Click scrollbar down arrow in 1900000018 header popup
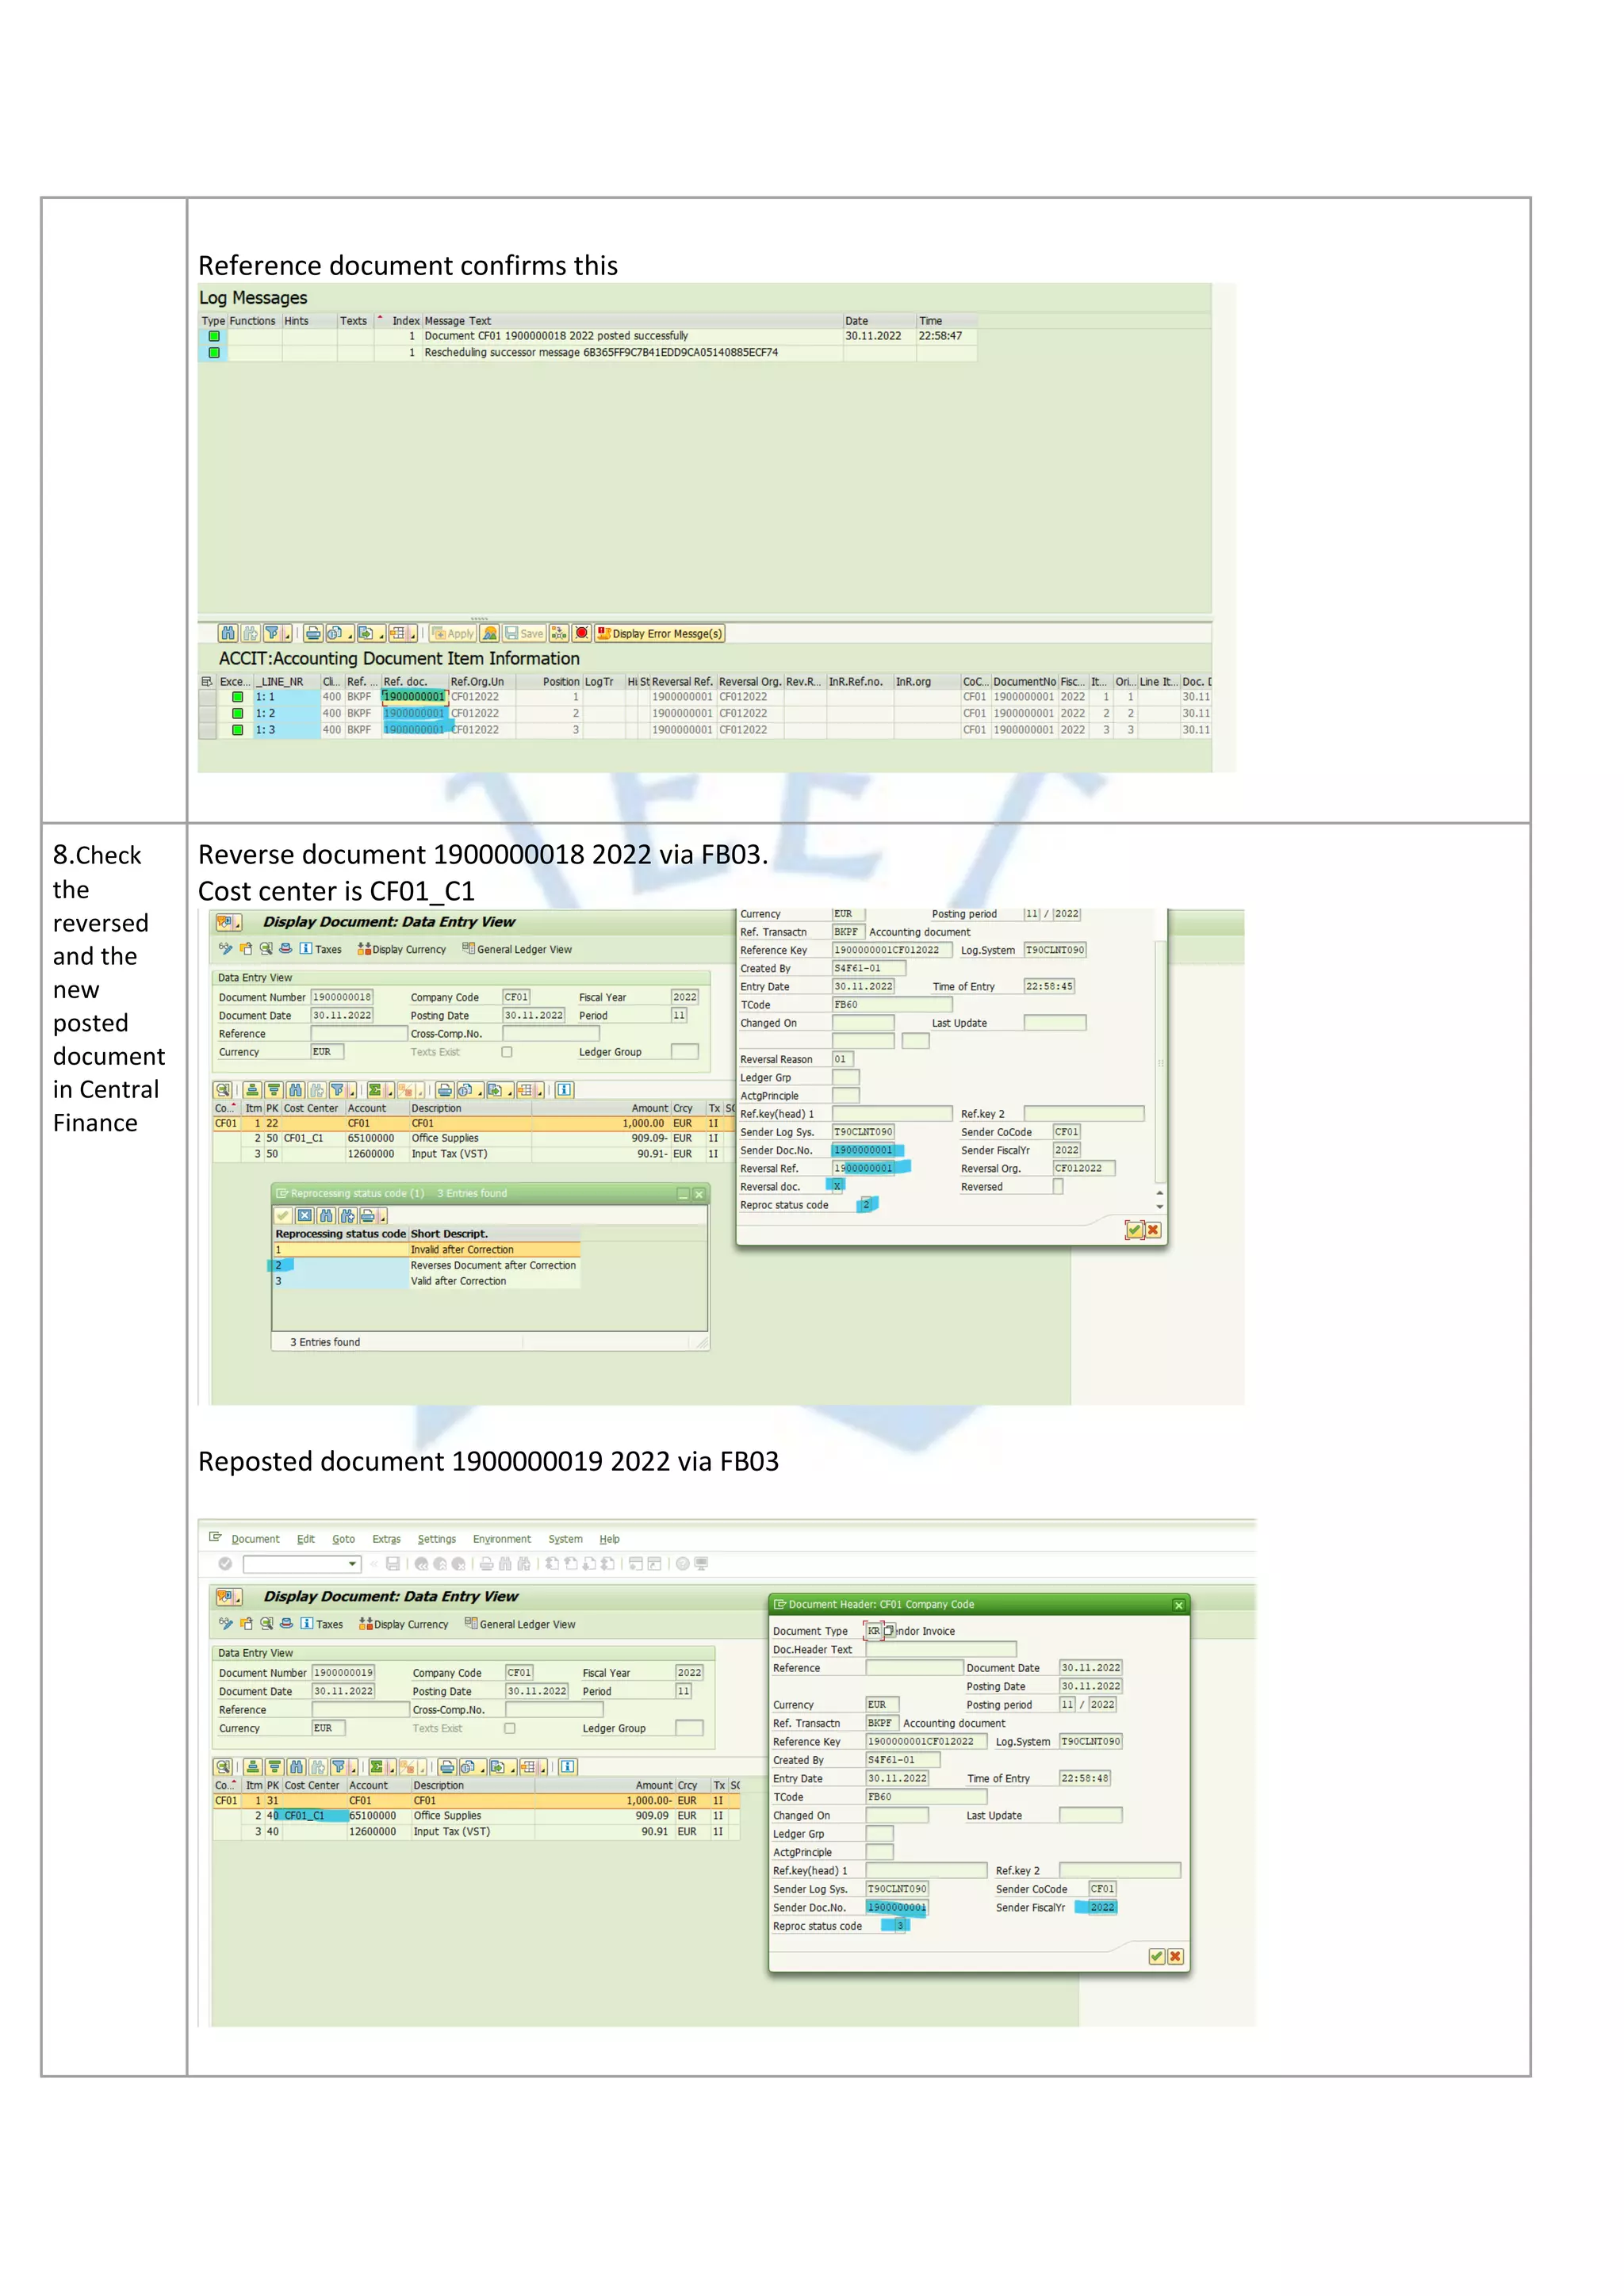 (x=1160, y=1207)
